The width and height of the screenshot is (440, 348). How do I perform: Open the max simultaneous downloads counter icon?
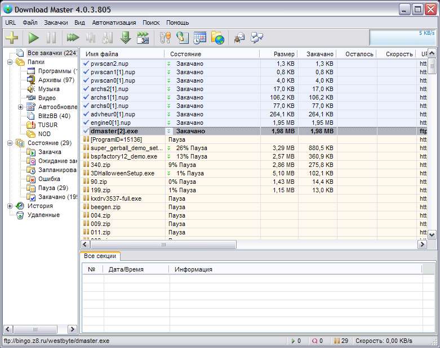click(x=143, y=38)
